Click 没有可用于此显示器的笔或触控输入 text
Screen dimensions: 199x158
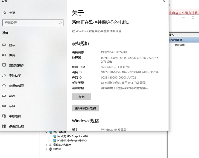coord(125,88)
